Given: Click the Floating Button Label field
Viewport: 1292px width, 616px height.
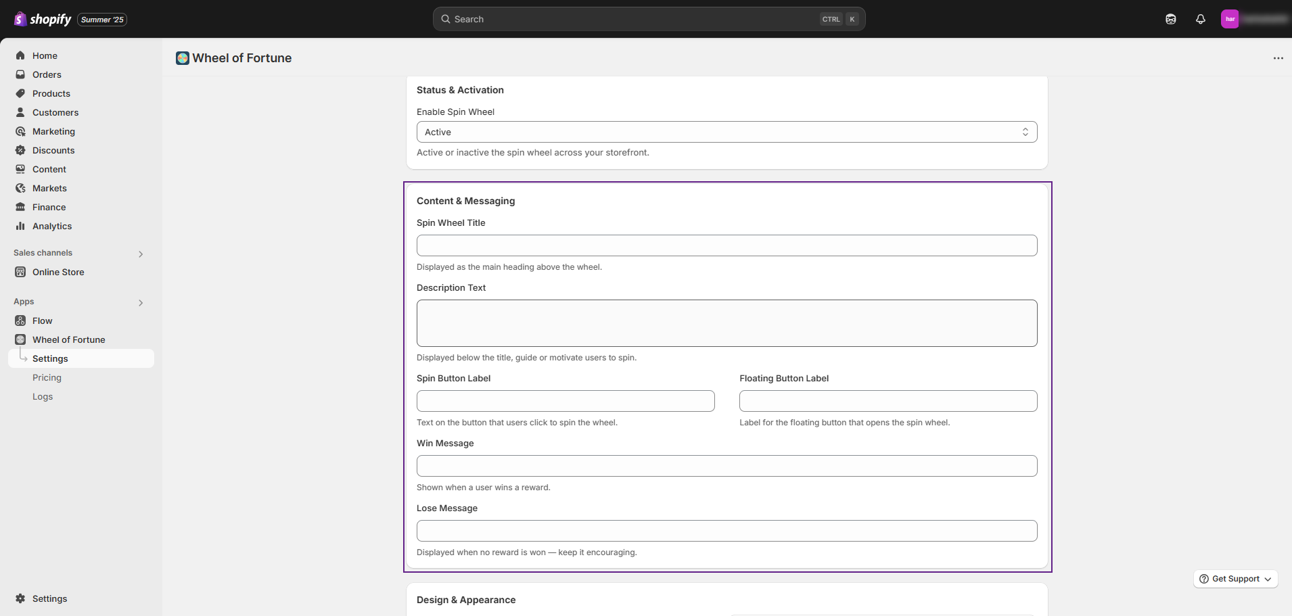Looking at the screenshot, I should pyautogui.click(x=888, y=401).
